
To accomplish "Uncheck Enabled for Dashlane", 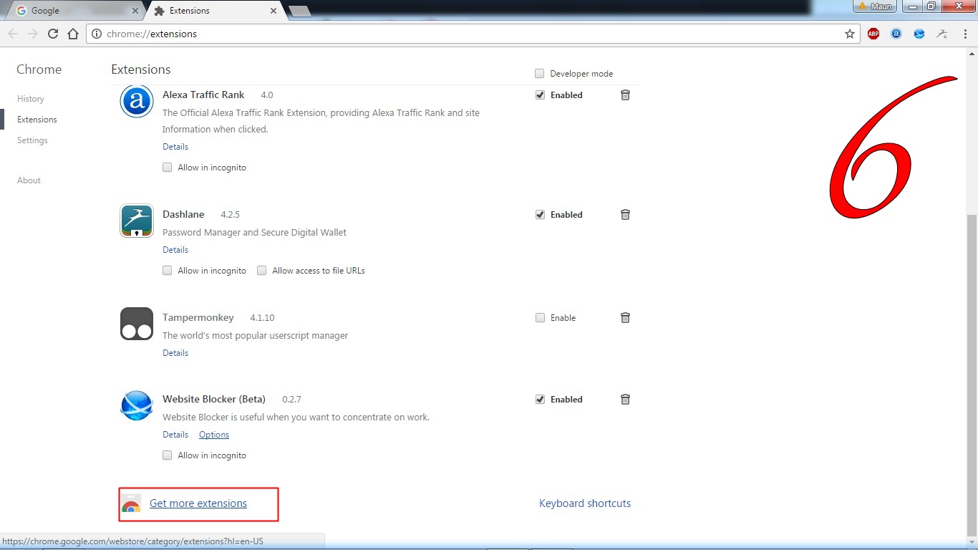I will [540, 215].
